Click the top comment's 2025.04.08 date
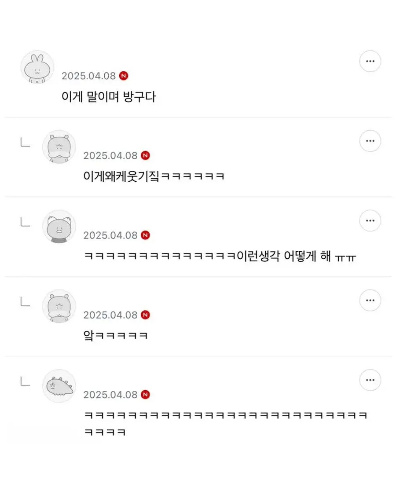This screenshot has width=396, height=495. coord(88,76)
